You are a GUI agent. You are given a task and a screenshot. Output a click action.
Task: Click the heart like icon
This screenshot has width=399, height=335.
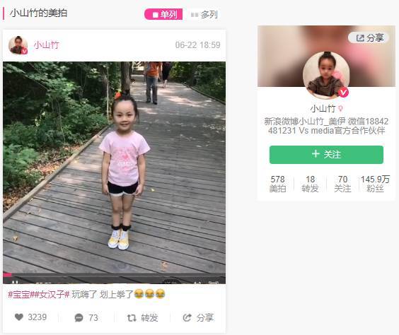click(x=19, y=317)
